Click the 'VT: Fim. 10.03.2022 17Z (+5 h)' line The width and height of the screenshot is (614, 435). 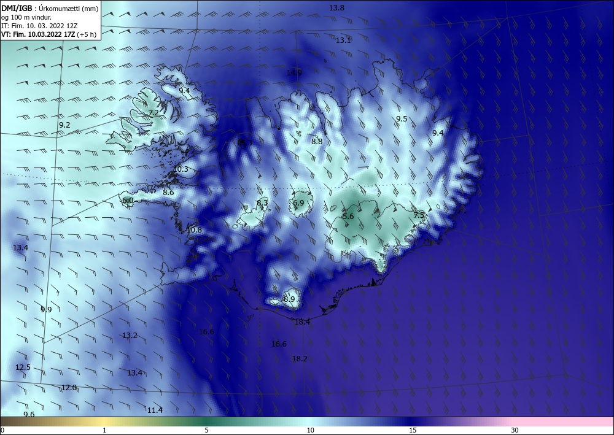pyautogui.click(x=49, y=34)
